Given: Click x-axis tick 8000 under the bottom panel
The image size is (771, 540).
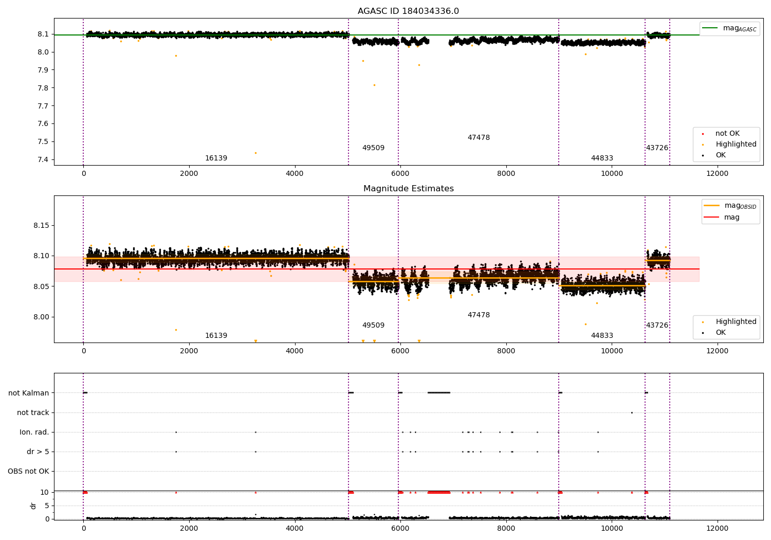Looking at the screenshot, I should pos(506,528).
